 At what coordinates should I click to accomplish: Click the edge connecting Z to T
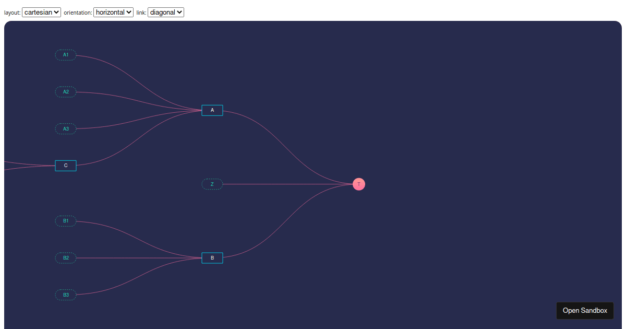click(287, 184)
